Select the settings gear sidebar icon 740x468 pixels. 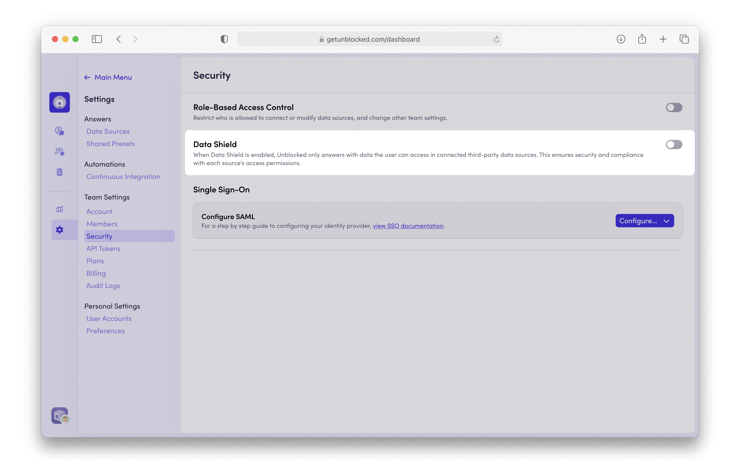click(60, 230)
